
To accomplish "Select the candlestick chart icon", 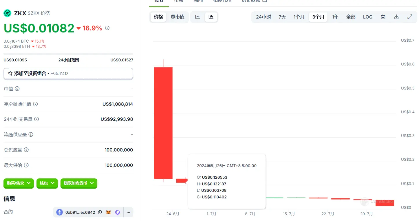I will pos(211,17).
